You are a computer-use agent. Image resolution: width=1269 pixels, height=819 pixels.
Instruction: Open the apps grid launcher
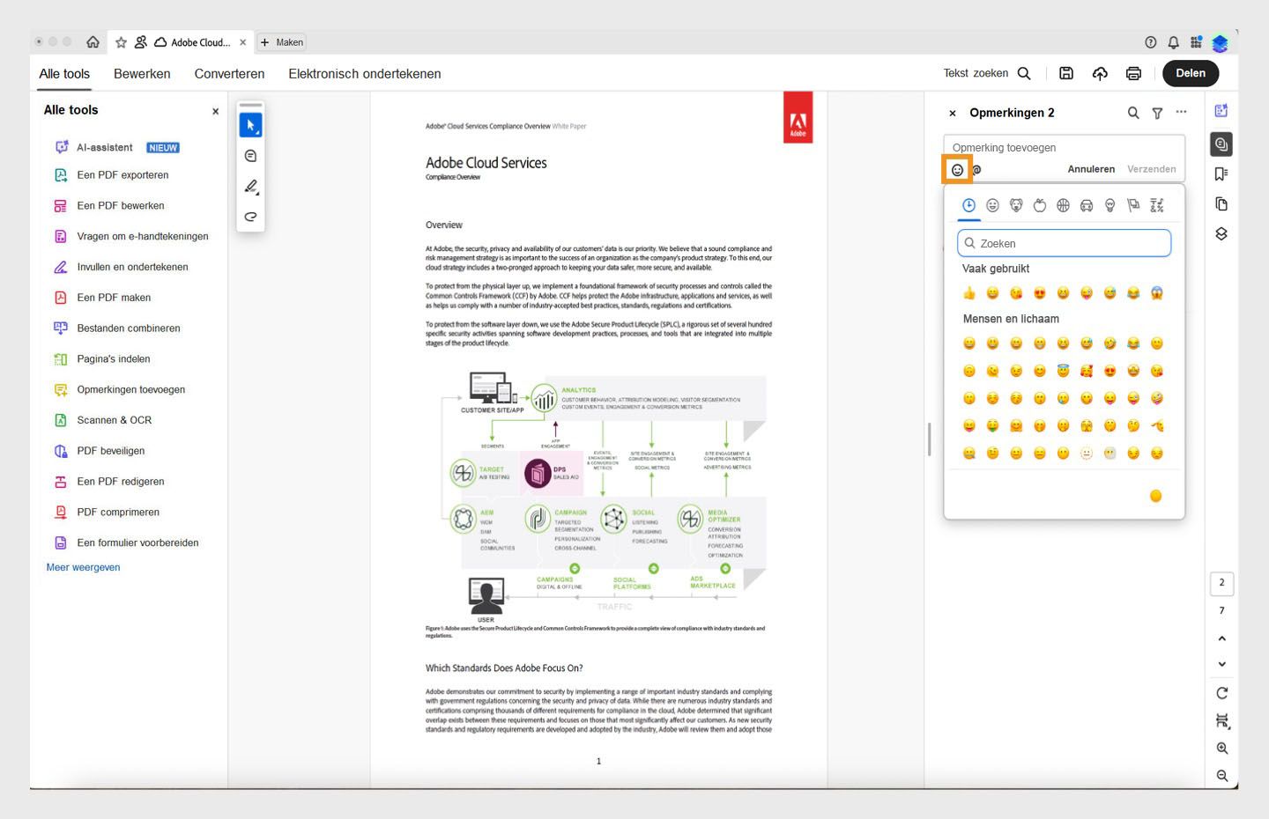[x=1196, y=42]
